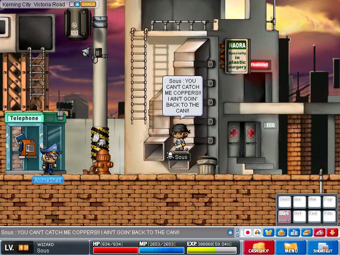Screen dimensions: 340x255
Task: Open the Cash Shop
Action: 259,247
